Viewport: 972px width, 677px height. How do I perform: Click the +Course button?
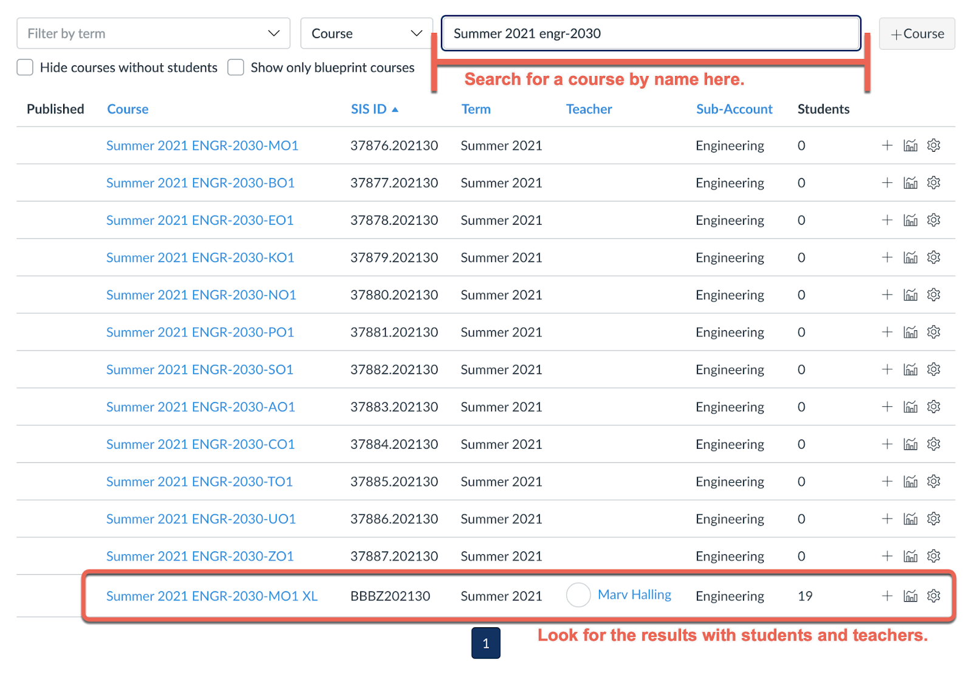[917, 33]
